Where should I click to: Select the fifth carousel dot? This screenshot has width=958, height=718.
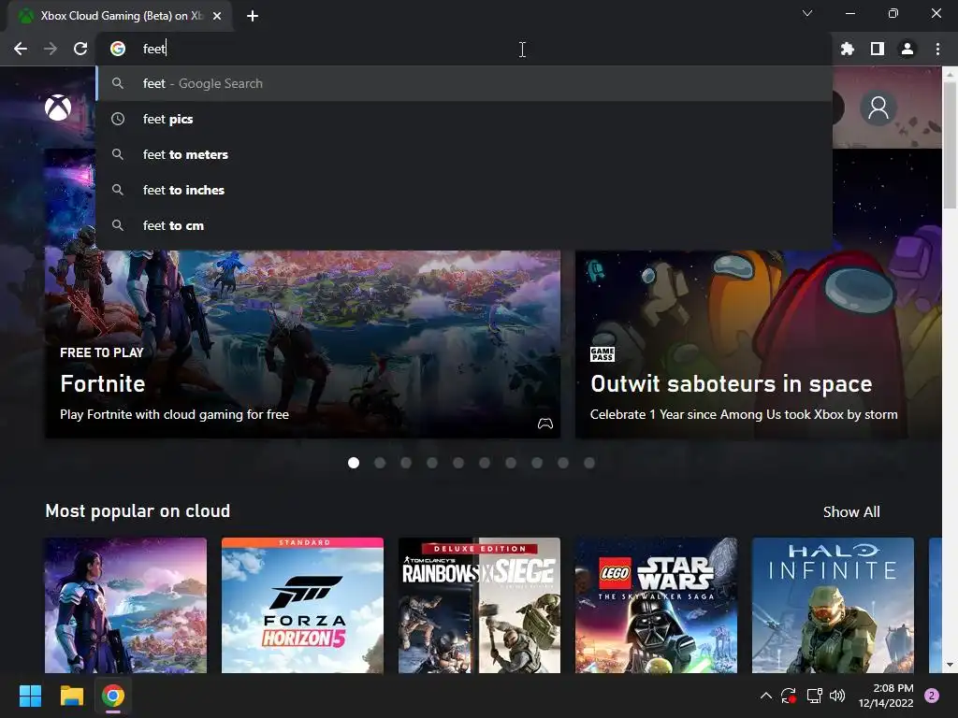458,463
